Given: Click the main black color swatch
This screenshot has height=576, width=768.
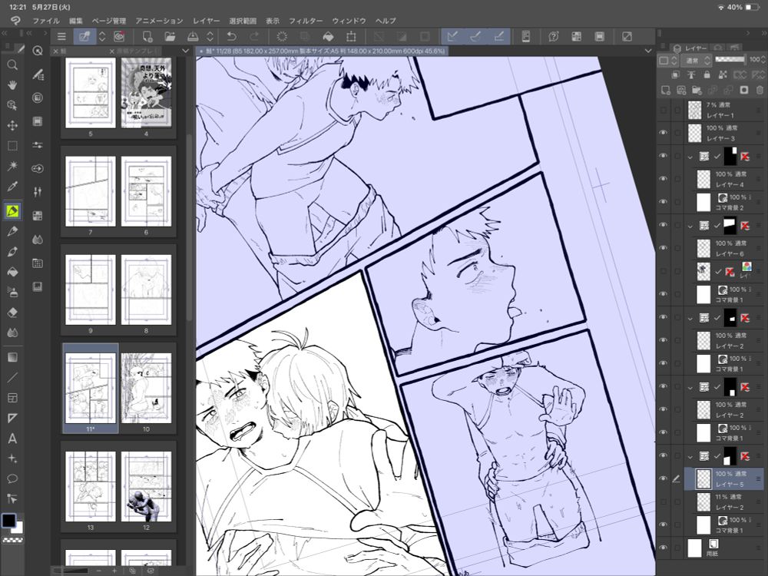Looking at the screenshot, I should coord(8,521).
